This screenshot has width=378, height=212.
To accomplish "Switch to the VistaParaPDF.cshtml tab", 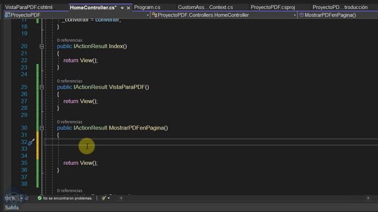I will 29,7.
